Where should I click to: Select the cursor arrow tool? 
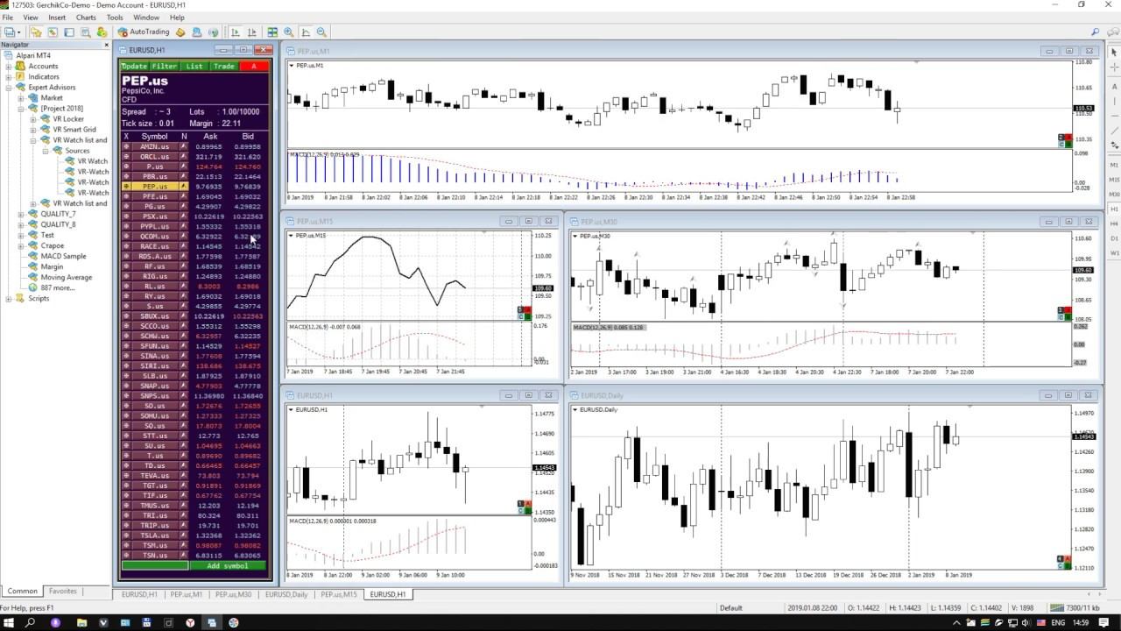[1114, 52]
